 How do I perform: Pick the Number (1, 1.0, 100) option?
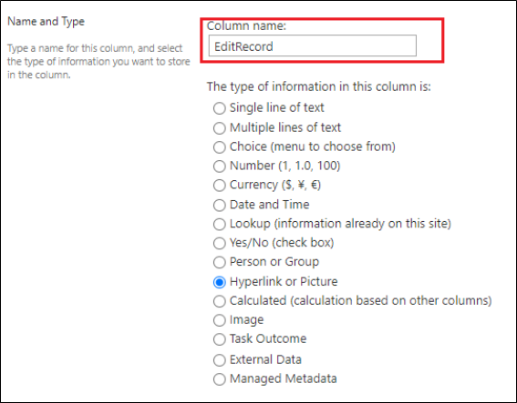click(x=219, y=166)
